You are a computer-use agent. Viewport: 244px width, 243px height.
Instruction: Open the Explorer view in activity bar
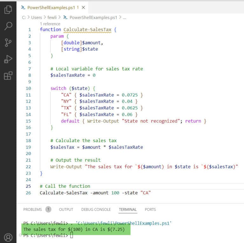[8, 10]
